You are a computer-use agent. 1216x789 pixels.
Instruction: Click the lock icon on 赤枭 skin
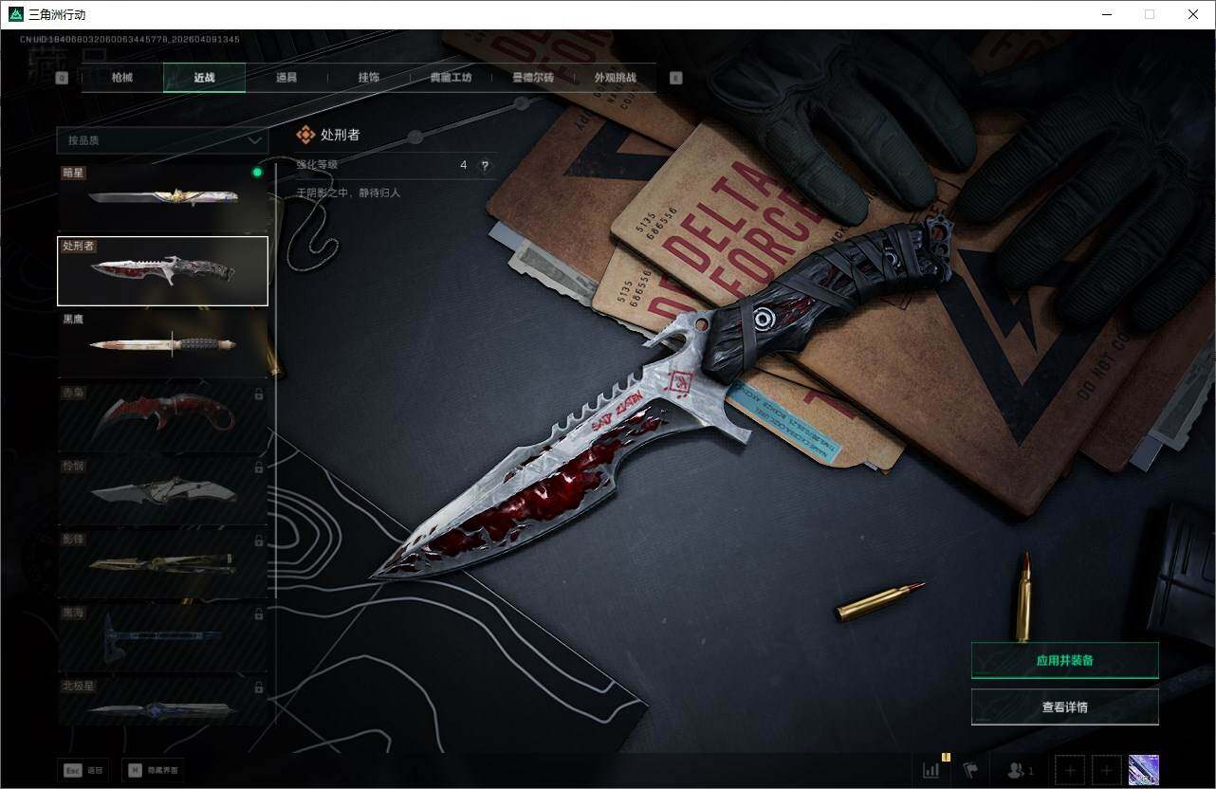pyautogui.click(x=259, y=394)
